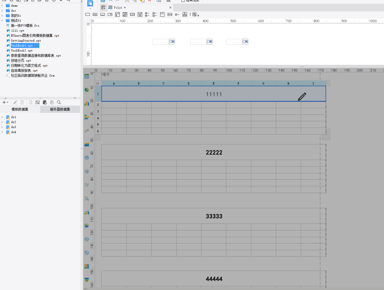Select the password field widget icon

point(170,14)
